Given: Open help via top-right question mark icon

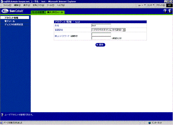Looking at the screenshot, I should coord(165,11).
